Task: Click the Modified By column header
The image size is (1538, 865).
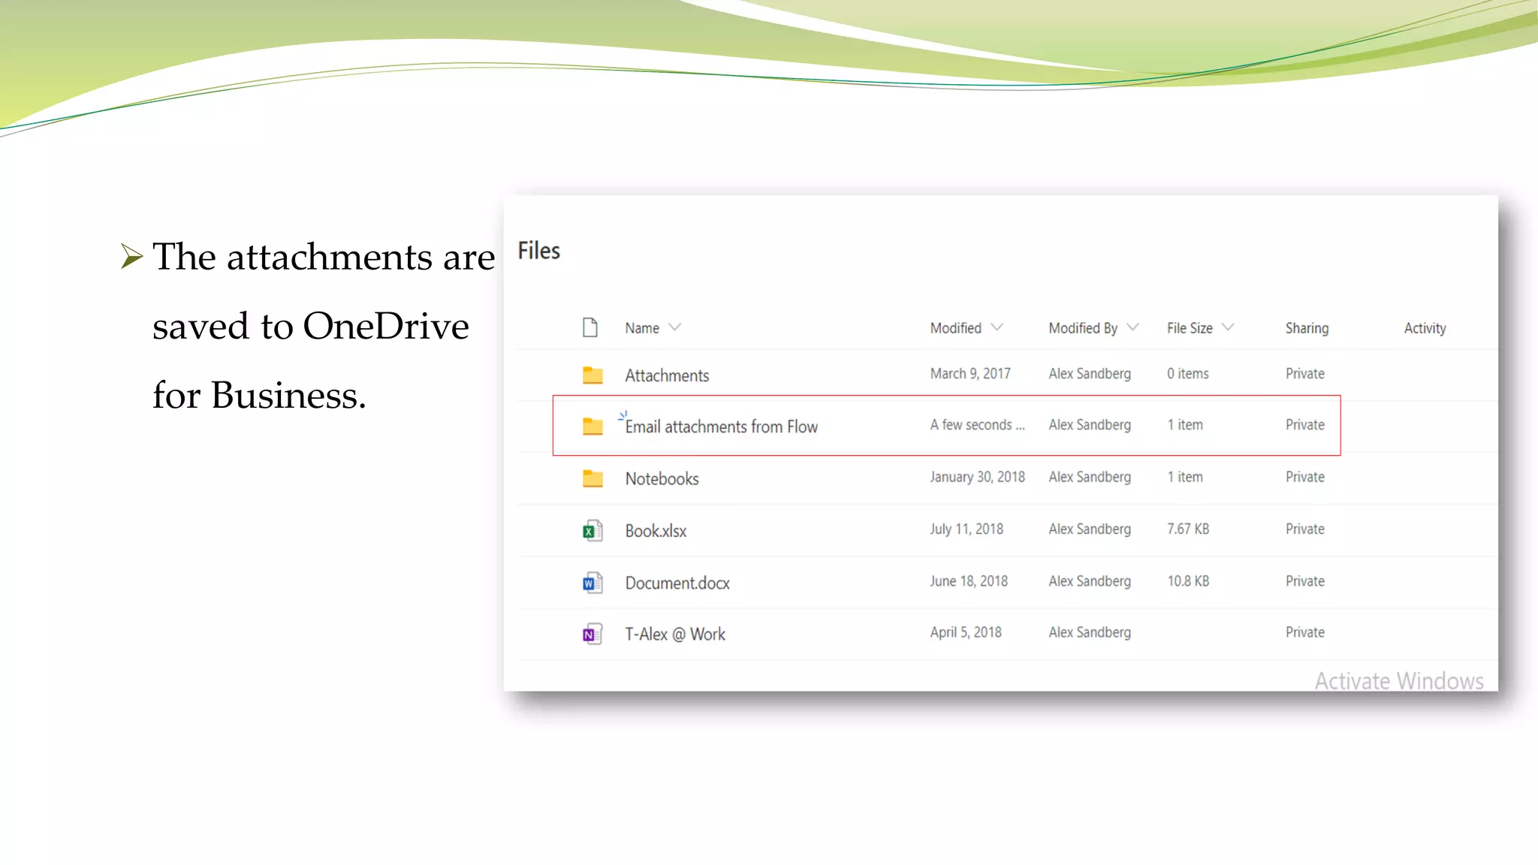Action: [1083, 328]
